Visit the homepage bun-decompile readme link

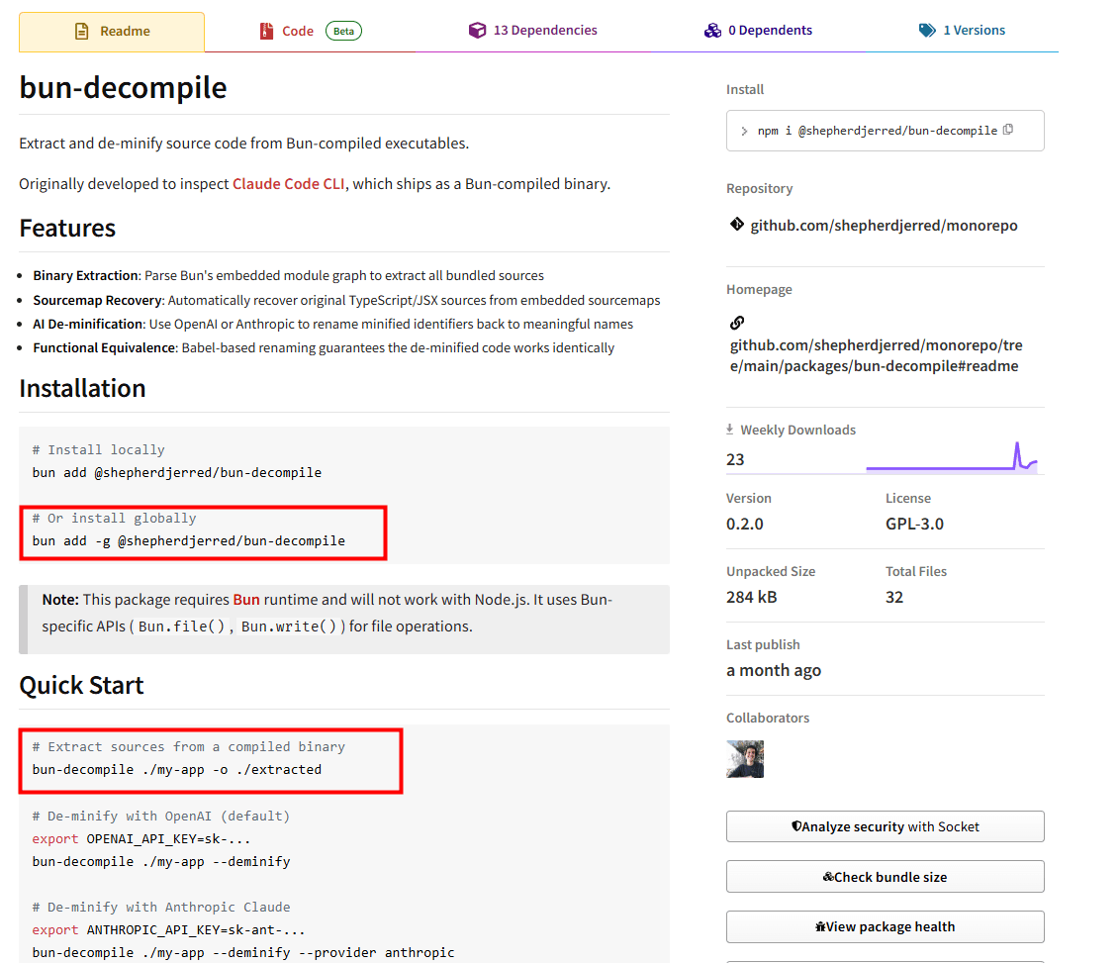[876, 355]
